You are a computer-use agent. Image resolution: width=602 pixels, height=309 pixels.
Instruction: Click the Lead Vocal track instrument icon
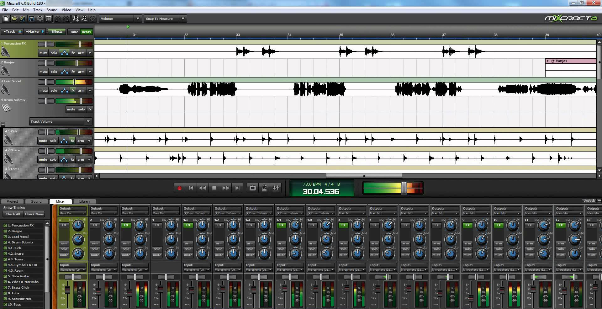point(6,89)
